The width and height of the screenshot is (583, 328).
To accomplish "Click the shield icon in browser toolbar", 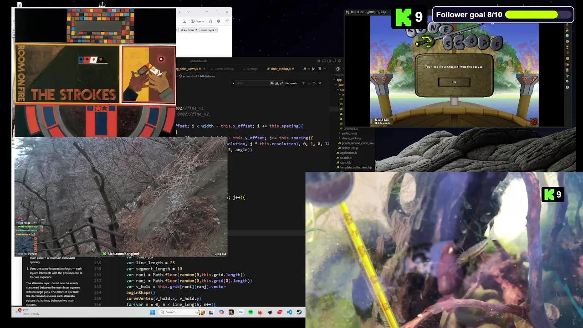I will 219,21.
